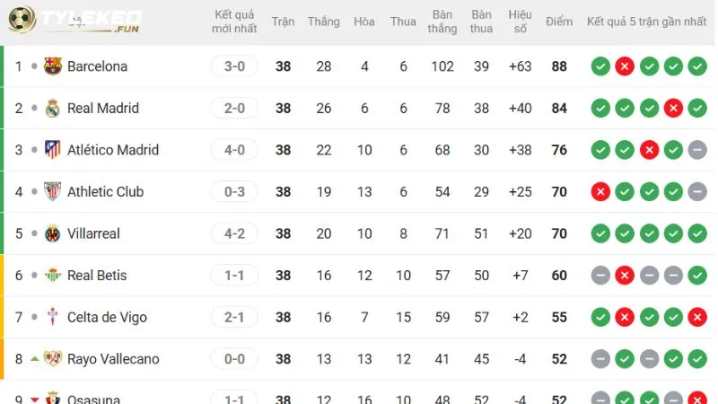Open the Celta de Vigo team link
Image resolution: width=718 pixels, height=404 pixels.
pyautogui.click(x=107, y=317)
